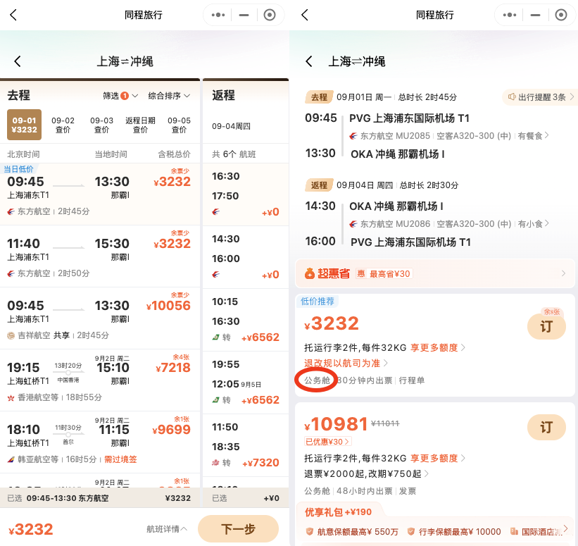Open 综合排序 sort dropdown
The height and width of the screenshot is (546, 578).
tap(169, 96)
